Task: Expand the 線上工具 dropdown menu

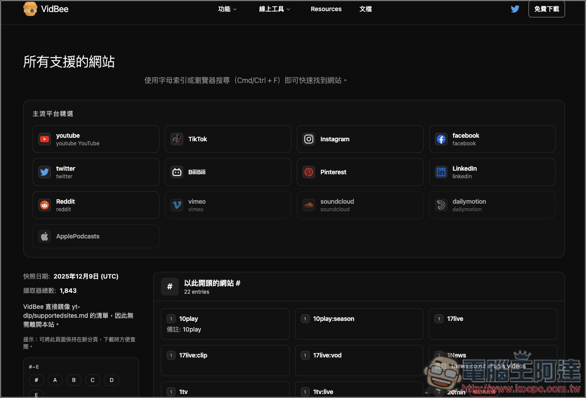Action: pyautogui.click(x=275, y=9)
